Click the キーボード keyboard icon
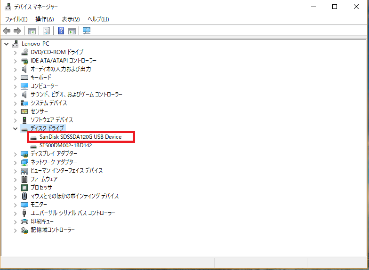The width and height of the screenshot is (369, 270). coord(24,78)
